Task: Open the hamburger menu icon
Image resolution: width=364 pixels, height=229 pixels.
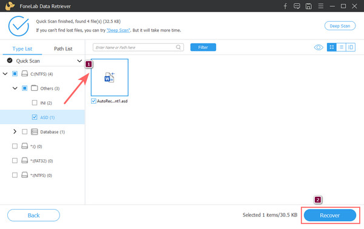Action: 320,6
